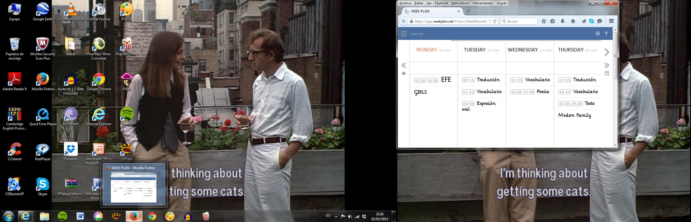Image resolution: width=691 pixels, height=222 pixels.
Task: Click the ES language indicator
Action: point(328,216)
